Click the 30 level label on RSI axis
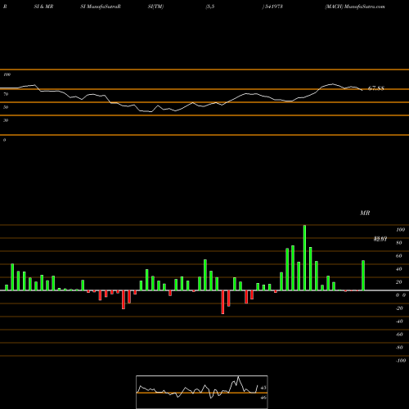 [6, 120]
